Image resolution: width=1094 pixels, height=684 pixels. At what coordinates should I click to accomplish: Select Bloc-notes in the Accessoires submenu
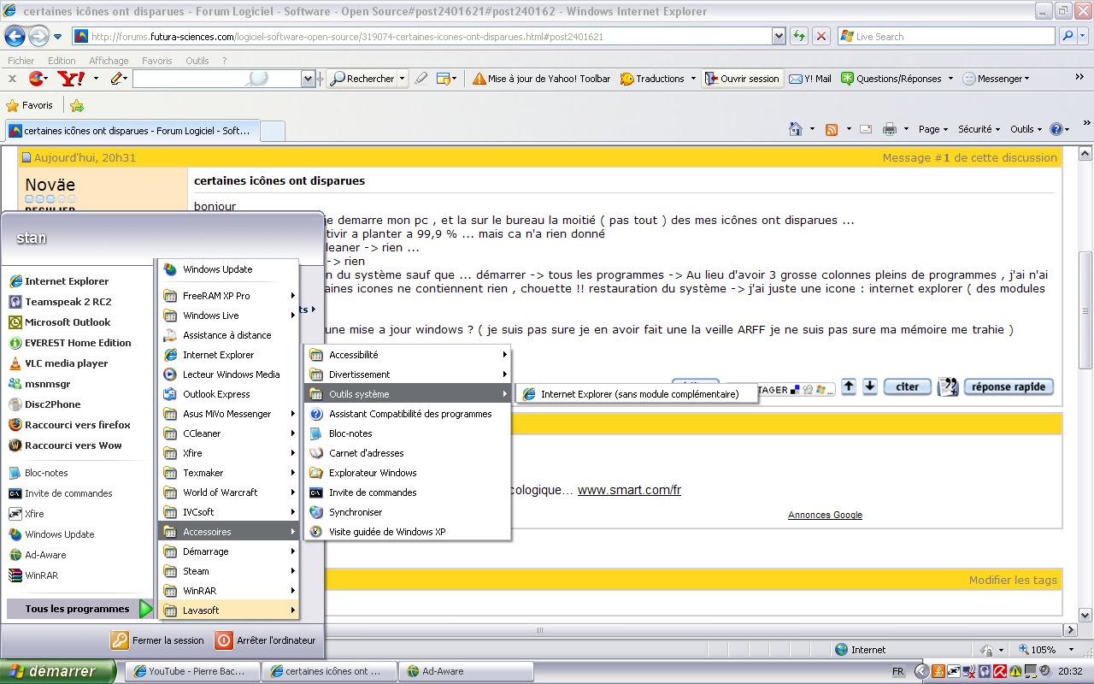(x=408, y=433)
